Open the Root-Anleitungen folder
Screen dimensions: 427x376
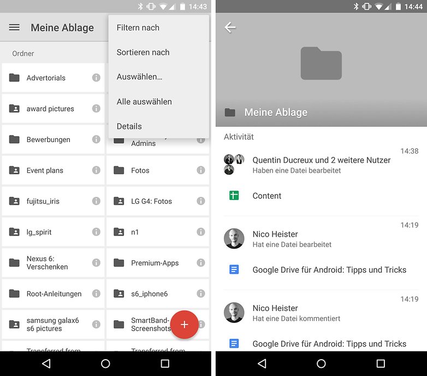coord(53,293)
